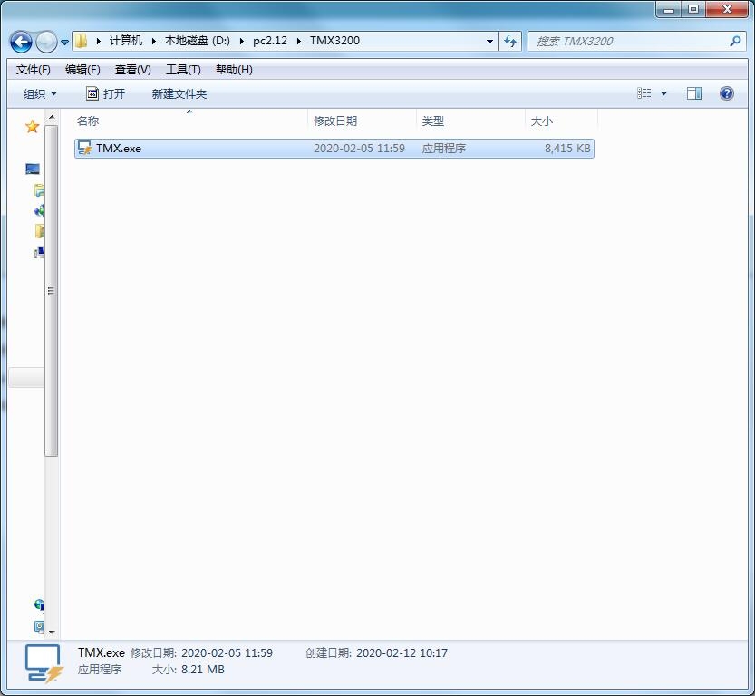755x696 pixels.
Task: Open the 组织 (Organize) dropdown
Action: click(x=40, y=93)
